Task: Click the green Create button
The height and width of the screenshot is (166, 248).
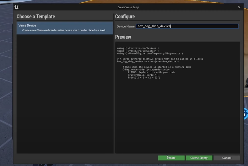Action: coord(171,158)
